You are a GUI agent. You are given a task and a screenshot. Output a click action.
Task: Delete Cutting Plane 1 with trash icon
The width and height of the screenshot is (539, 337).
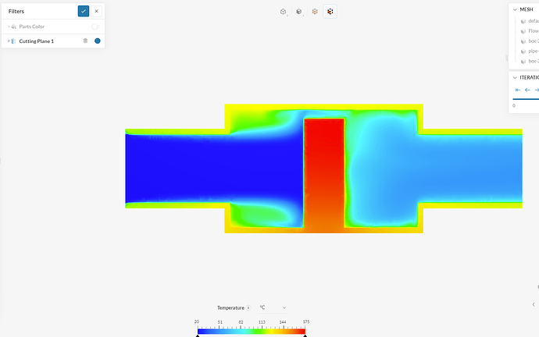pyautogui.click(x=85, y=41)
